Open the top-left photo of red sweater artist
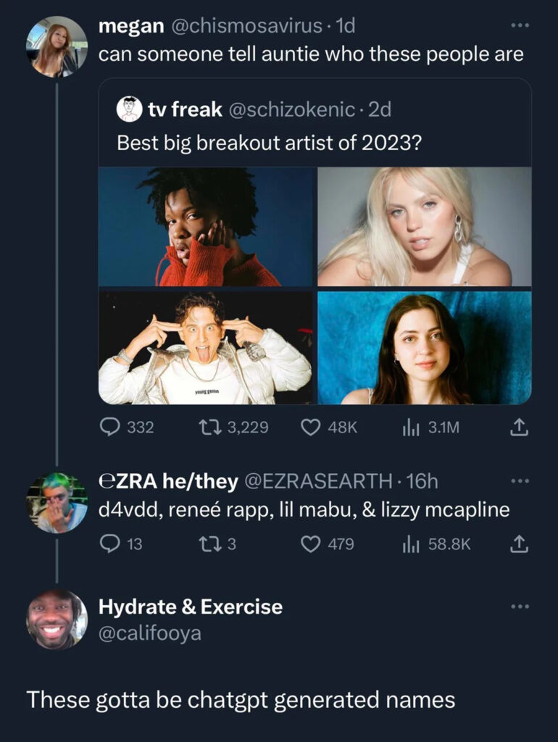The image size is (558, 742). point(206,227)
